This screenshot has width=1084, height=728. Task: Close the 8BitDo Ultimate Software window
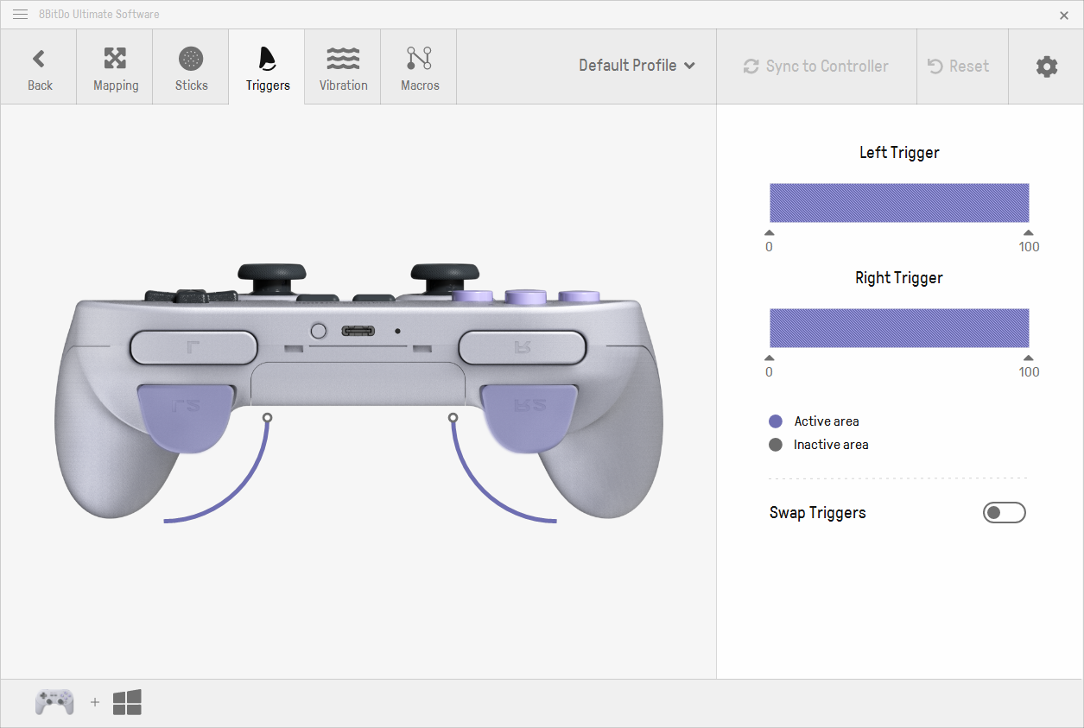[1064, 15]
